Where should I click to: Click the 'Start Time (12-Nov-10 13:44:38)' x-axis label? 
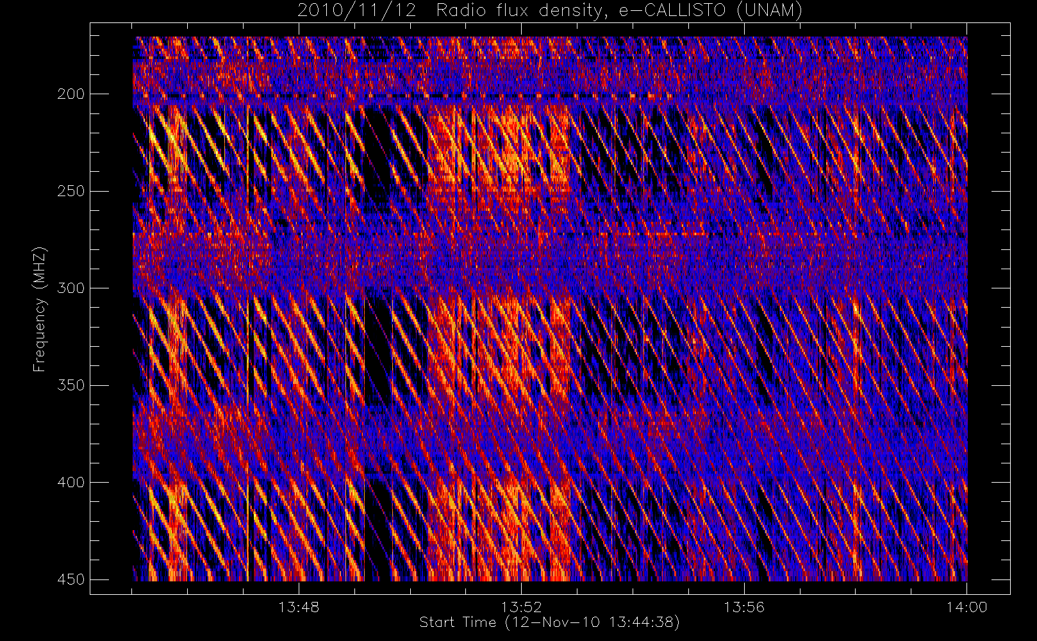(x=549, y=622)
